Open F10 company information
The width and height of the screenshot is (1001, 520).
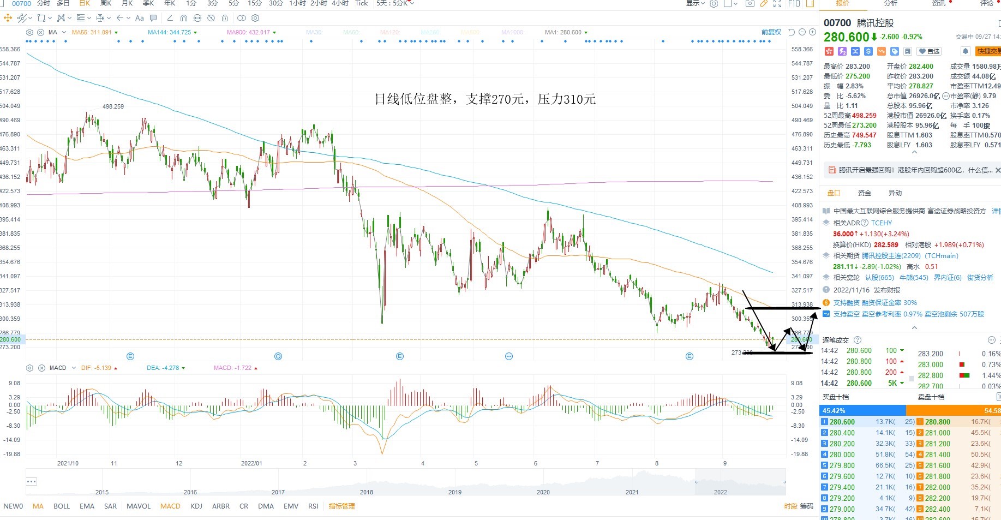click(x=794, y=3)
